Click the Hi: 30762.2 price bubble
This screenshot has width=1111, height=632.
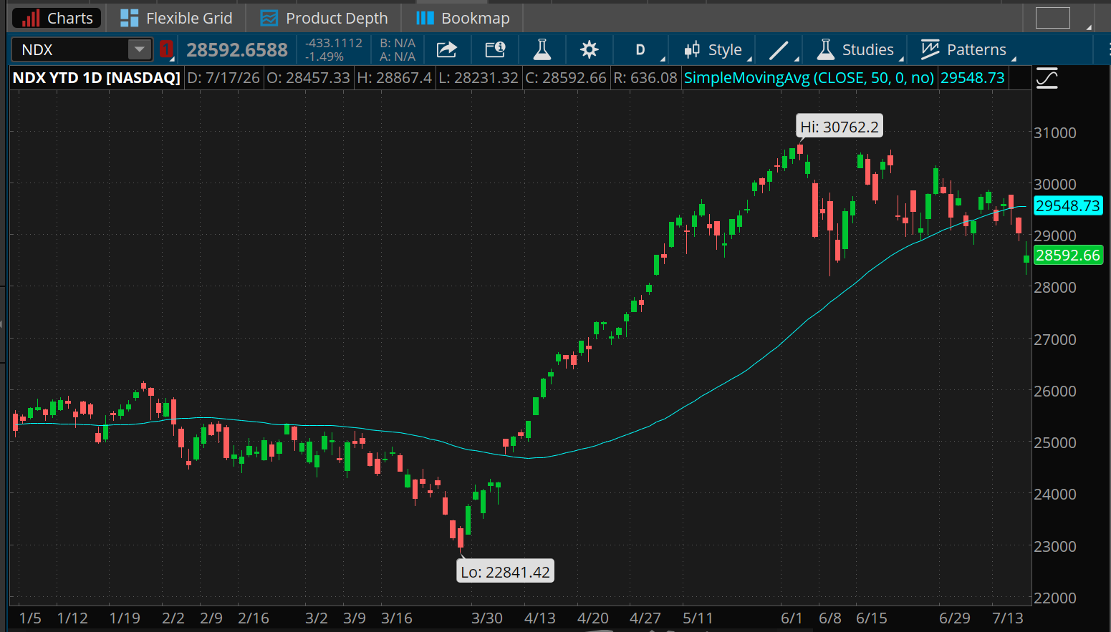tap(840, 127)
